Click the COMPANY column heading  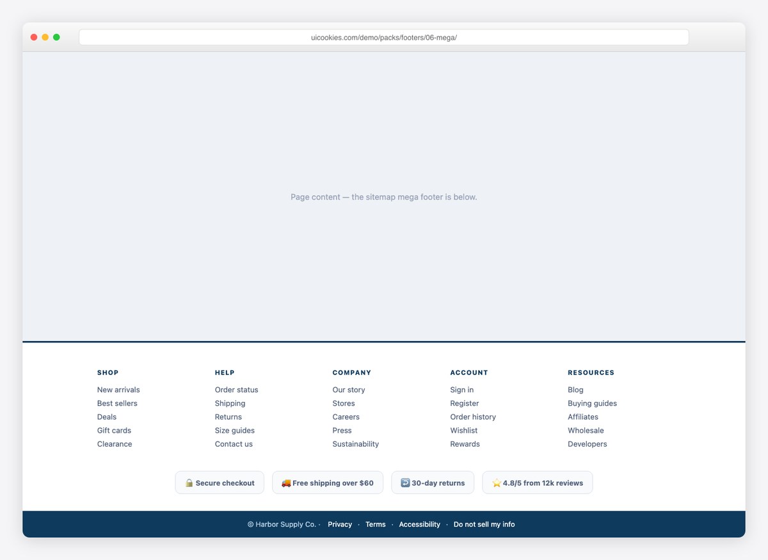click(352, 372)
